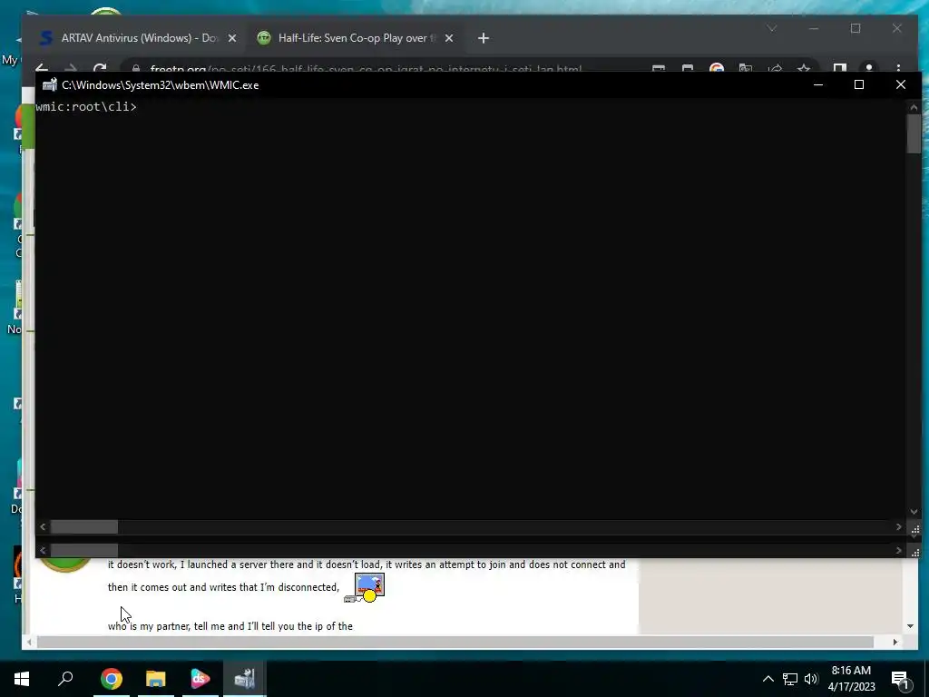Click the Google Translate icon in Chrome
This screenshot has width=929, height=697.
pyautogui.click(x=746, y=67)
